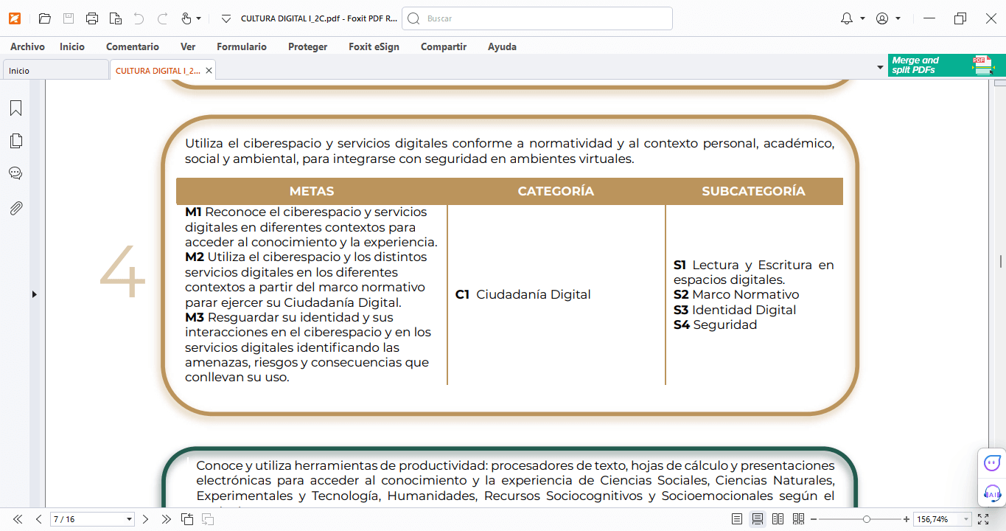Expand the notification bell dropdown arrow

[x=862, y=18]
